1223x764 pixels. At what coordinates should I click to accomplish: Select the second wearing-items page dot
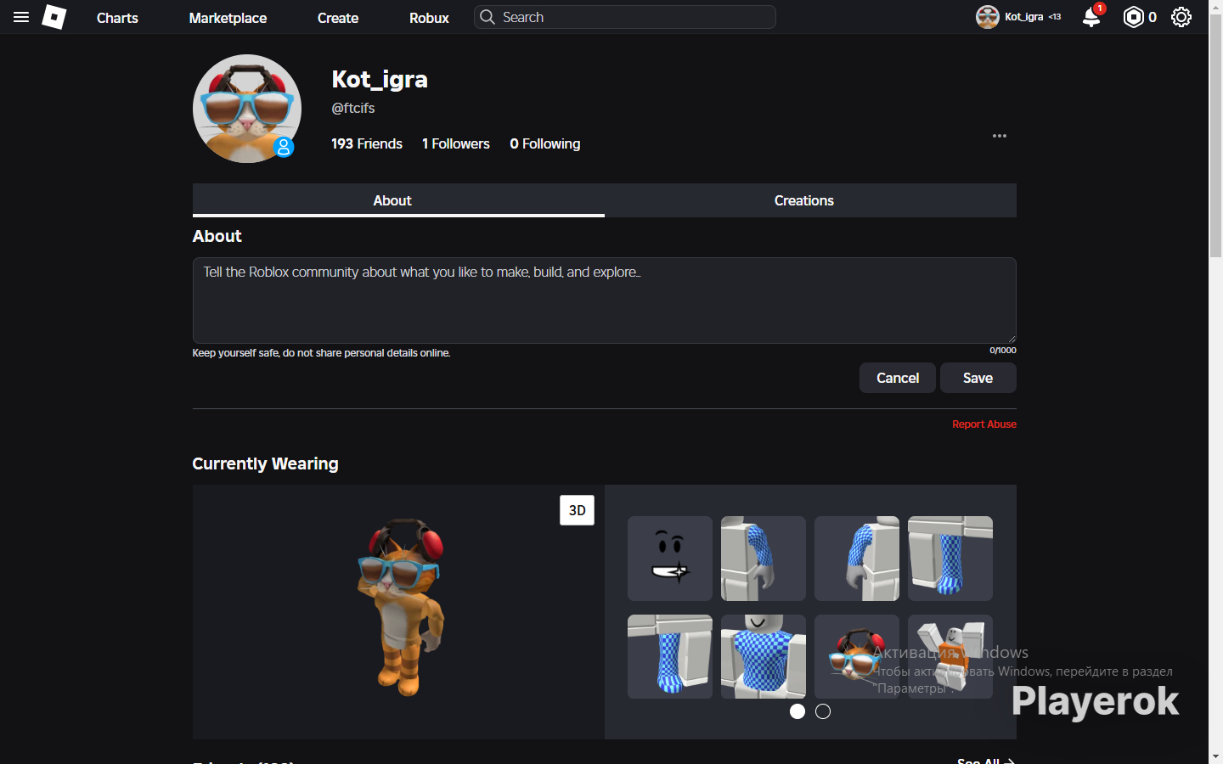[x=823, y=711]
